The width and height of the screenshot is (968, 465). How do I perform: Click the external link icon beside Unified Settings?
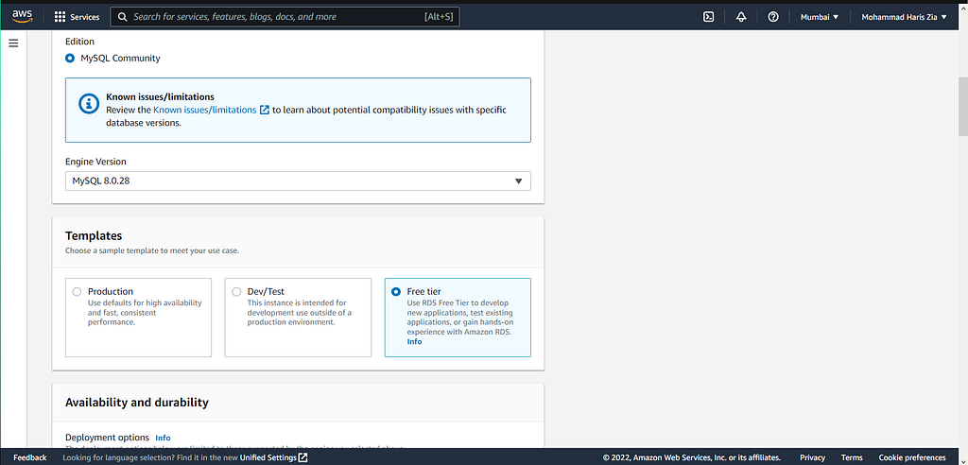tap(302, 457)
